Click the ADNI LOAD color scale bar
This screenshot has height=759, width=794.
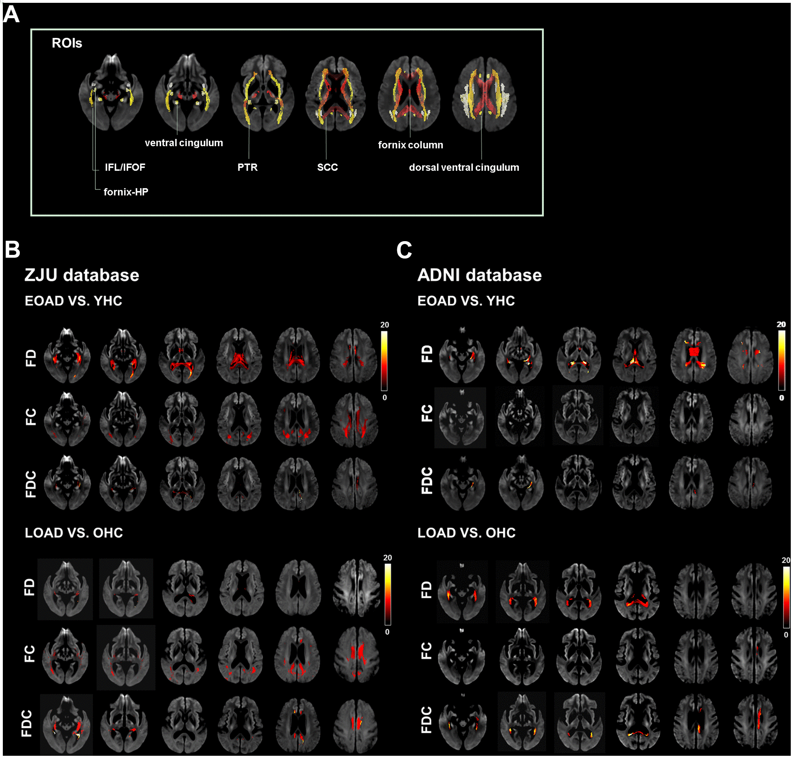click(x=786, y=597)
